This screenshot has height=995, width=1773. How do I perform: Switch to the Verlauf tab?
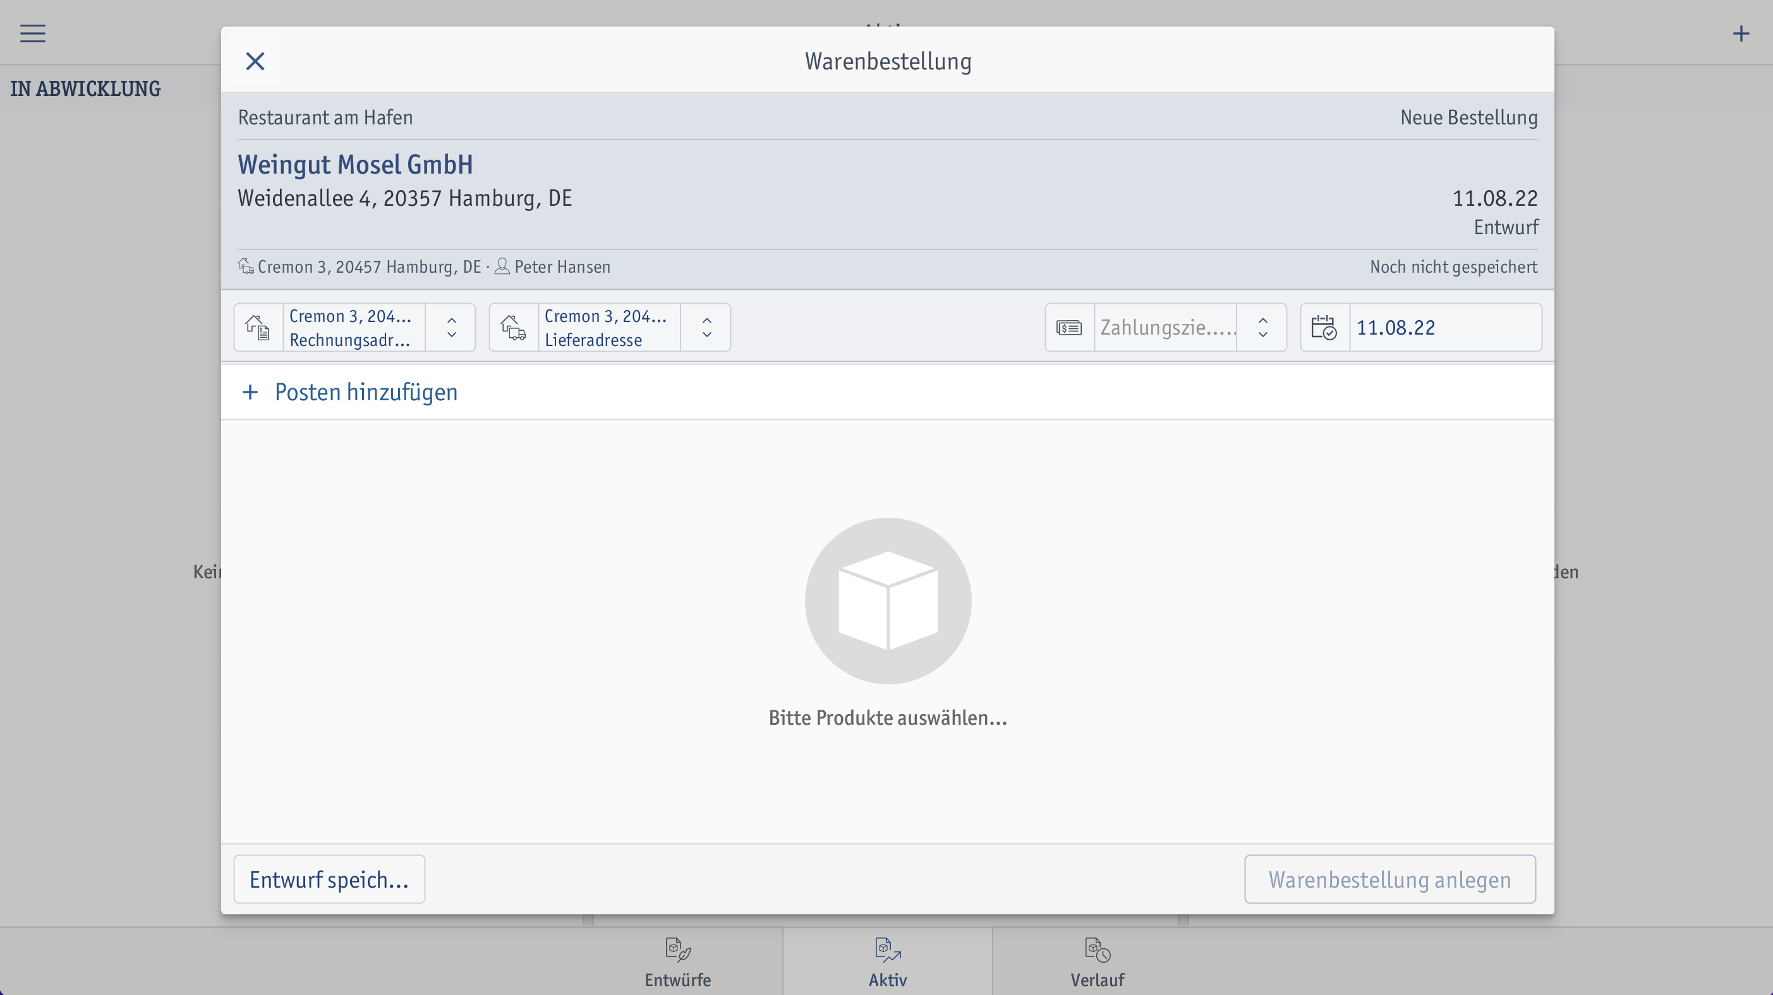coord(1098,962)
